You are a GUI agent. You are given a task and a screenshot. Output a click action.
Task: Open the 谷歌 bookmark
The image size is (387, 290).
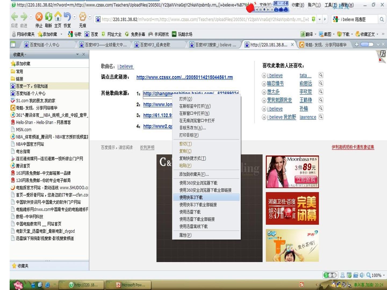(75, 34)
